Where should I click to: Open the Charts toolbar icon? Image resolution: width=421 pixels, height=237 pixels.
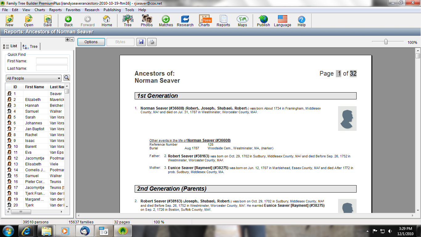point(204,21)
